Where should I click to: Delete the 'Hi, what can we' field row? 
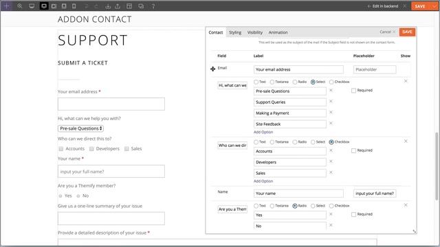pyautogui.click(x=406, y=81)
